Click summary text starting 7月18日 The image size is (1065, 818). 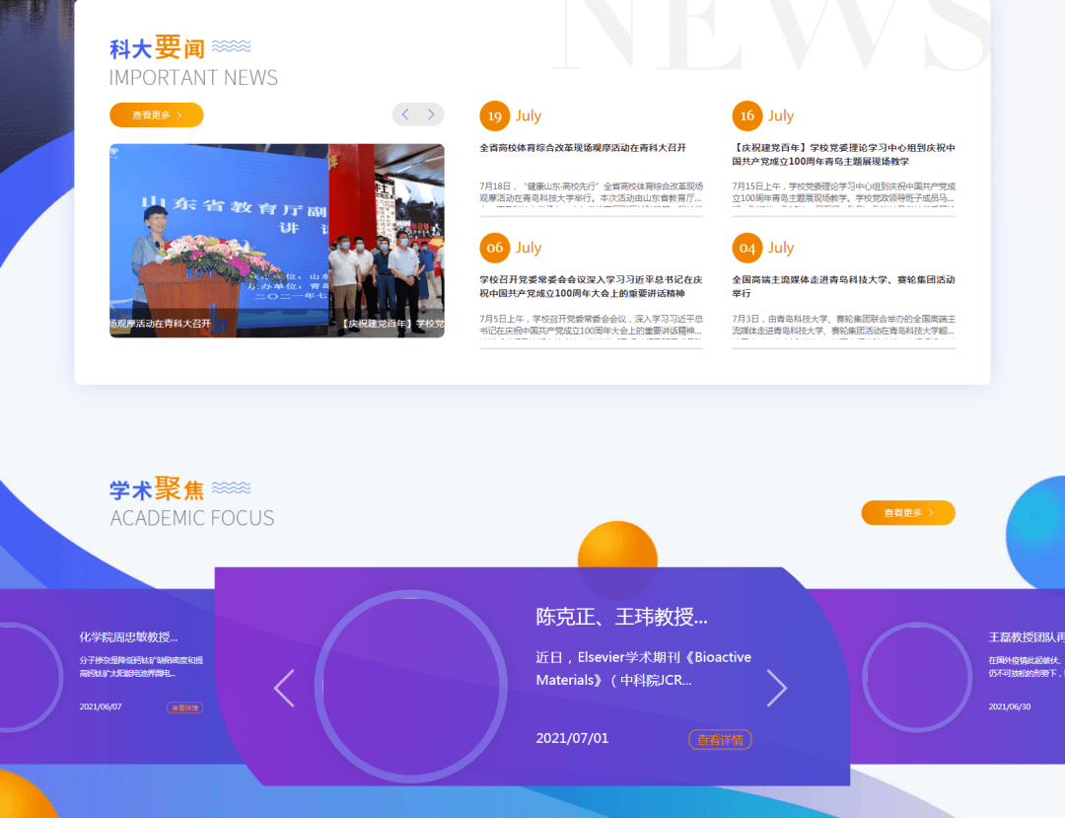pos(591,192)
